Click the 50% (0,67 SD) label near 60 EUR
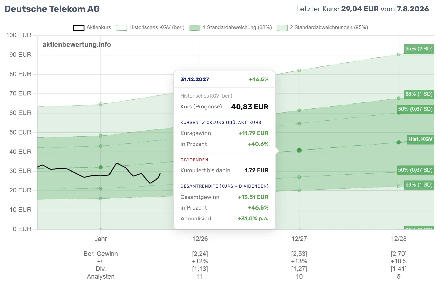 (x=415, y=109)
